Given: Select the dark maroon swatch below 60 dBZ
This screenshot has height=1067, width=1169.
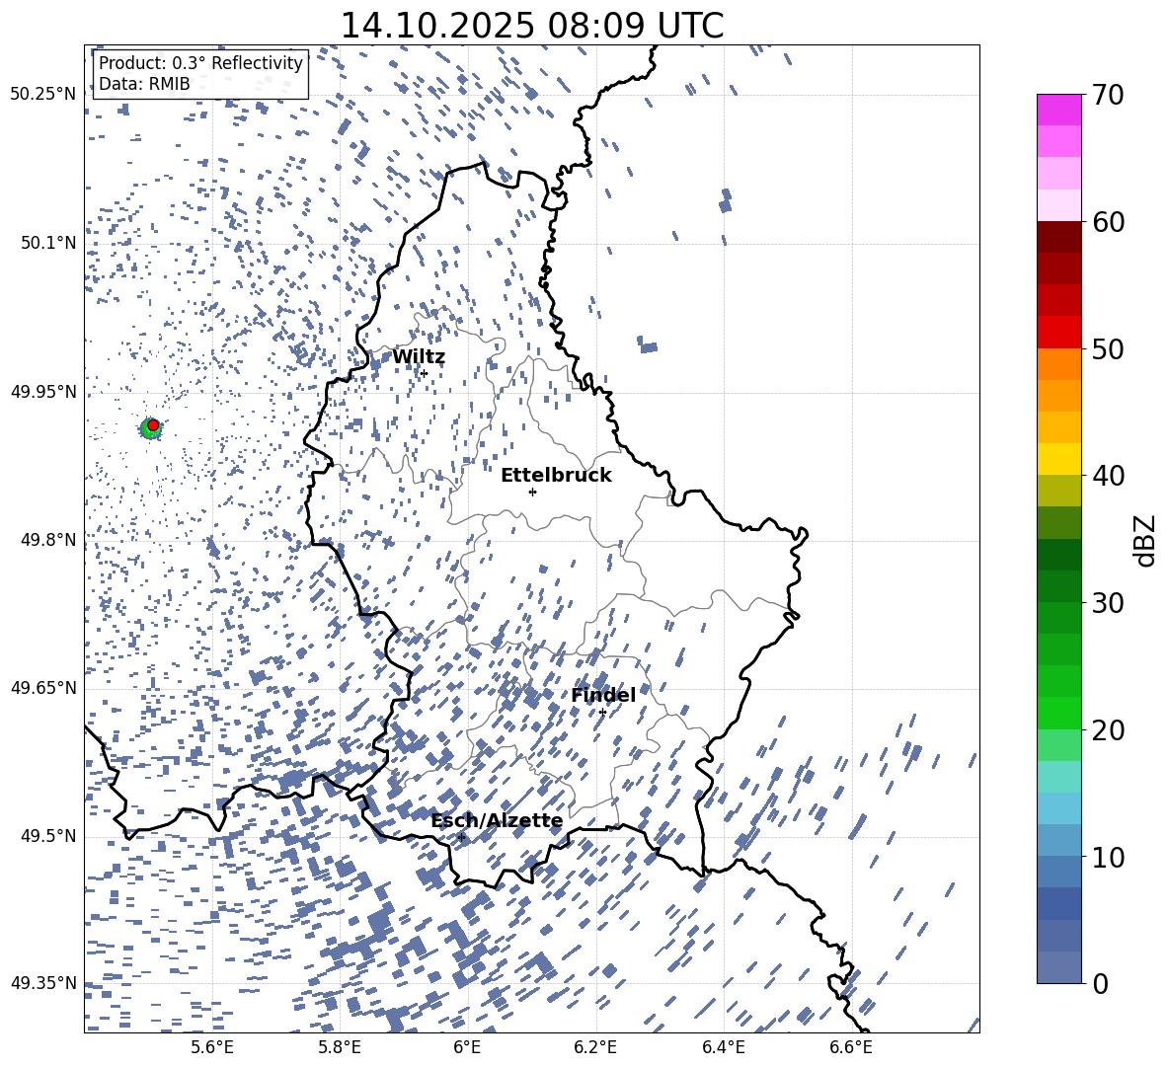Looking at the screenshot, I should [x=1059, y=237].
